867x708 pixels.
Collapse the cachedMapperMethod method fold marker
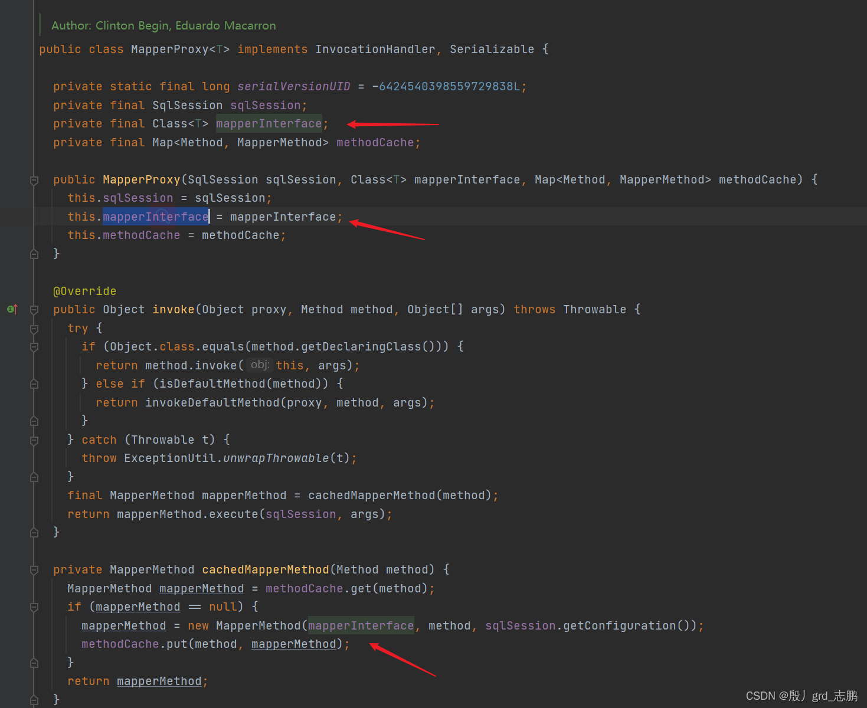(34, 570)
